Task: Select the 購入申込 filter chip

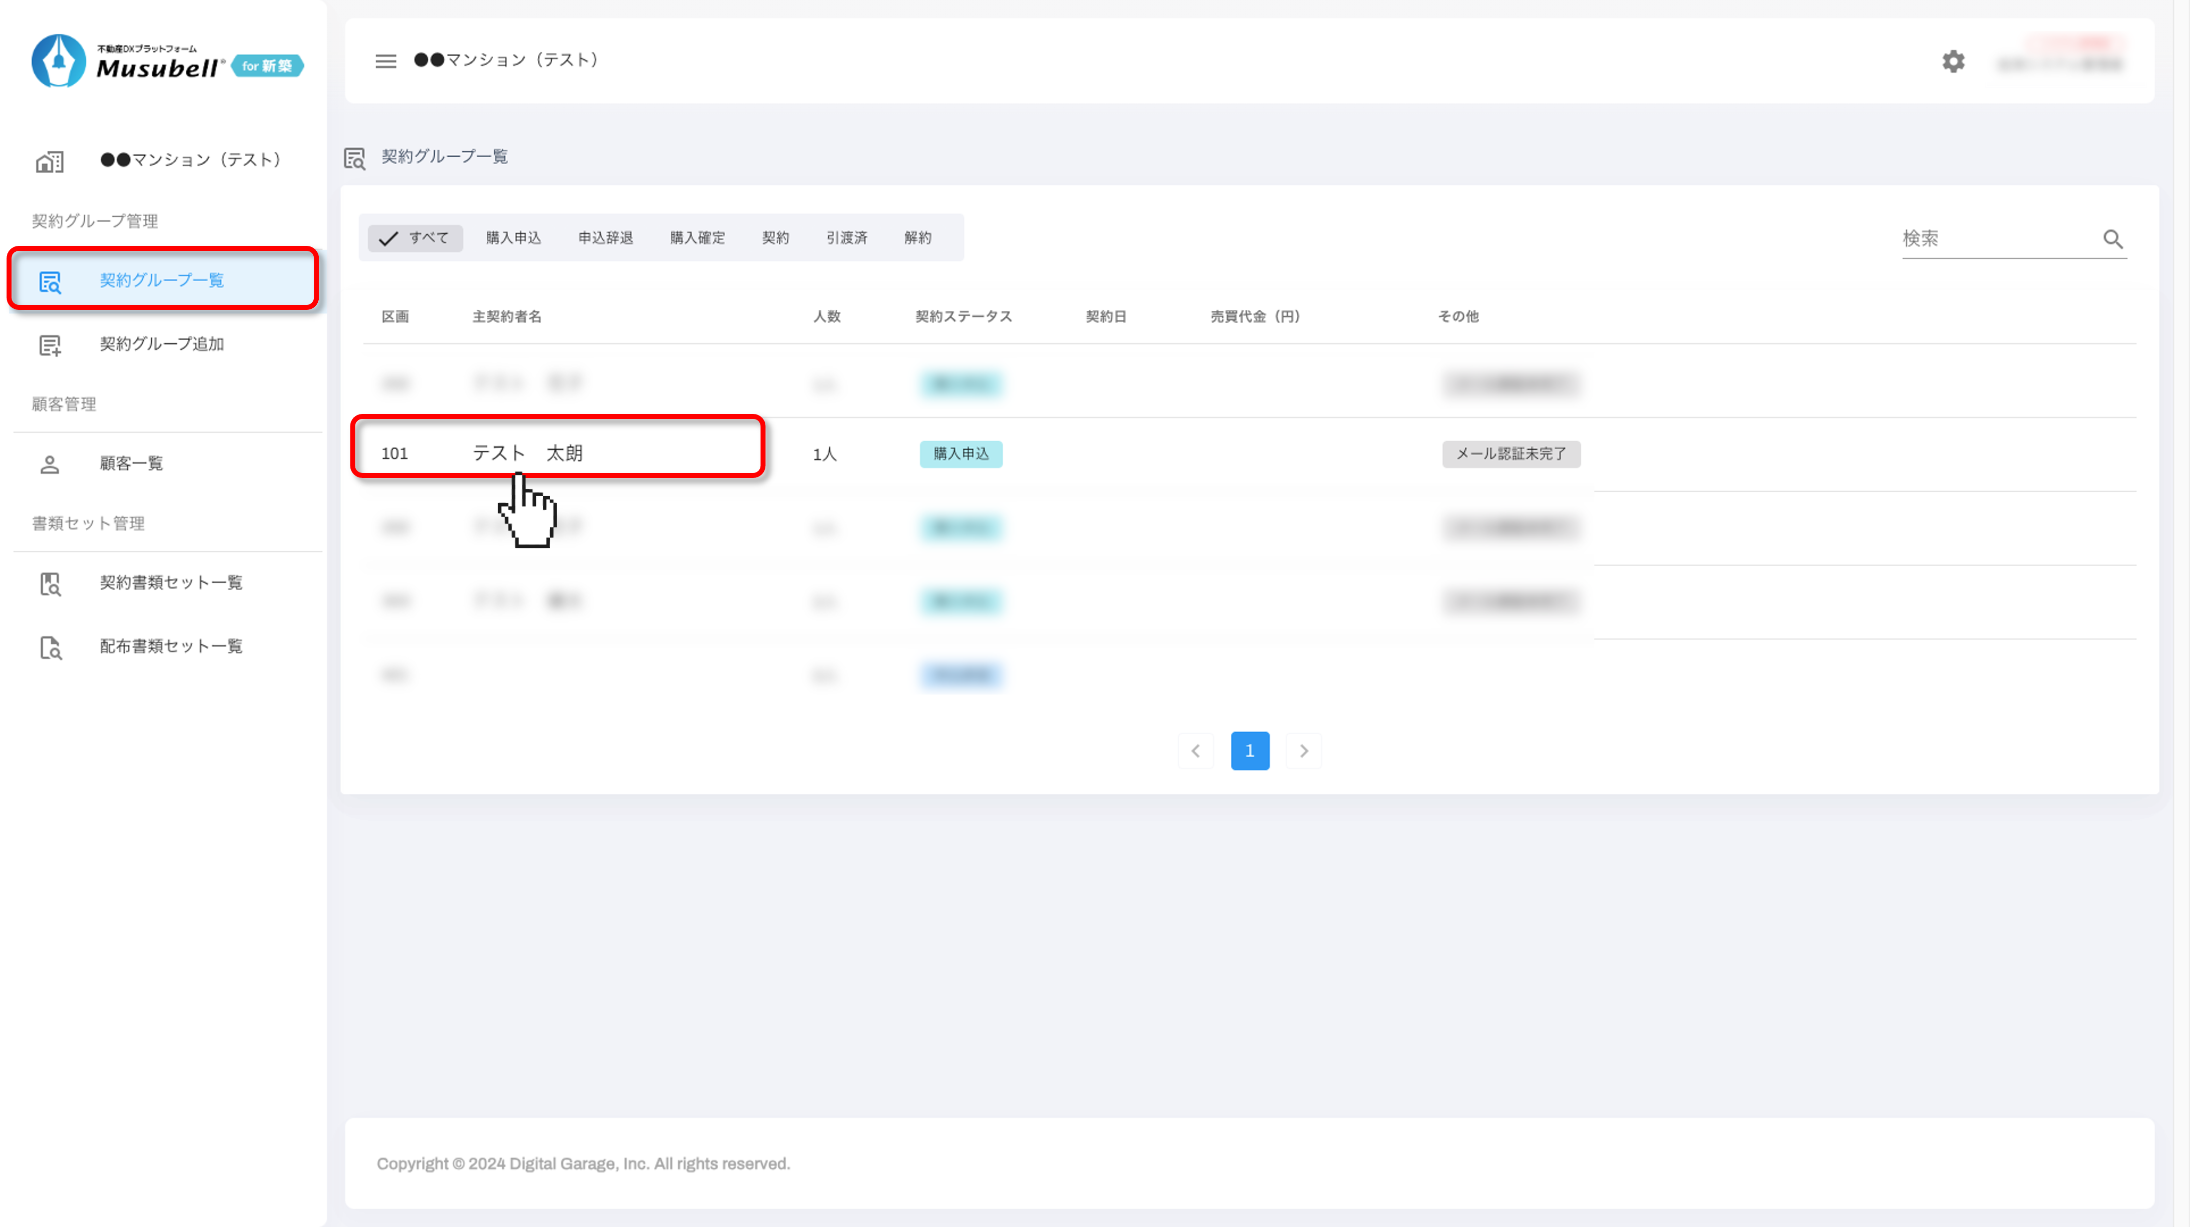Action: point(514,238)
